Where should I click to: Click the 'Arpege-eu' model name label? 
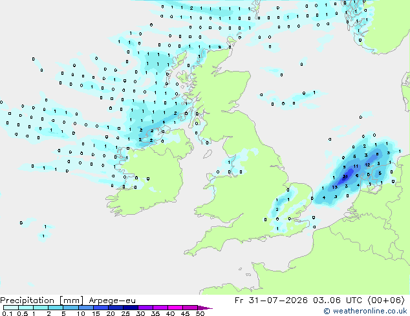112,301
